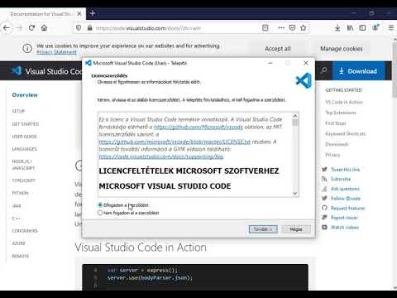The image size is (397, 298).
Task: Jump to Keyboard Shortcuts section
Action: (346, 133)
